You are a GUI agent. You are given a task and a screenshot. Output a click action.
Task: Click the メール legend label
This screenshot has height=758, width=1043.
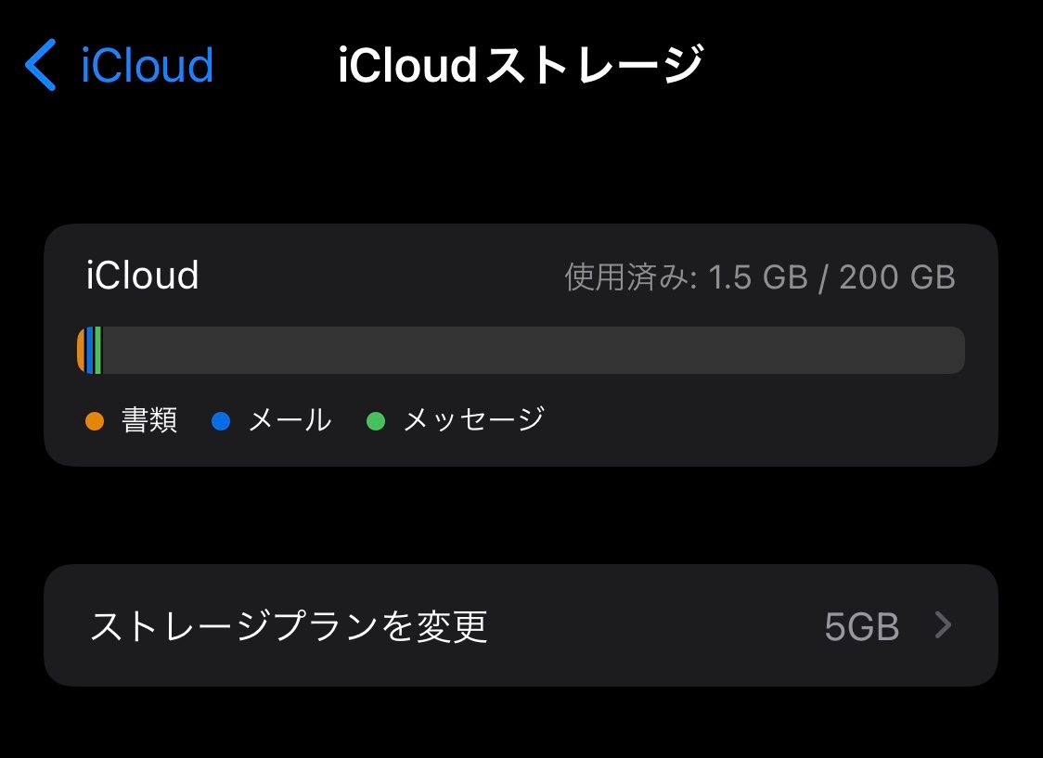290,421
